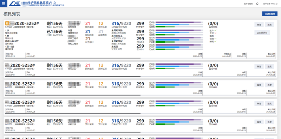Open the notification bell icon
Viewport: 281px width, 139px height.
[257, 4]
